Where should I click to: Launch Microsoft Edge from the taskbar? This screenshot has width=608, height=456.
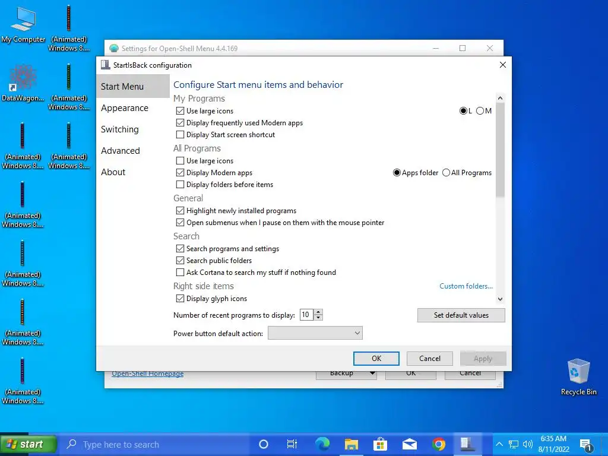[x=322, y=444]
